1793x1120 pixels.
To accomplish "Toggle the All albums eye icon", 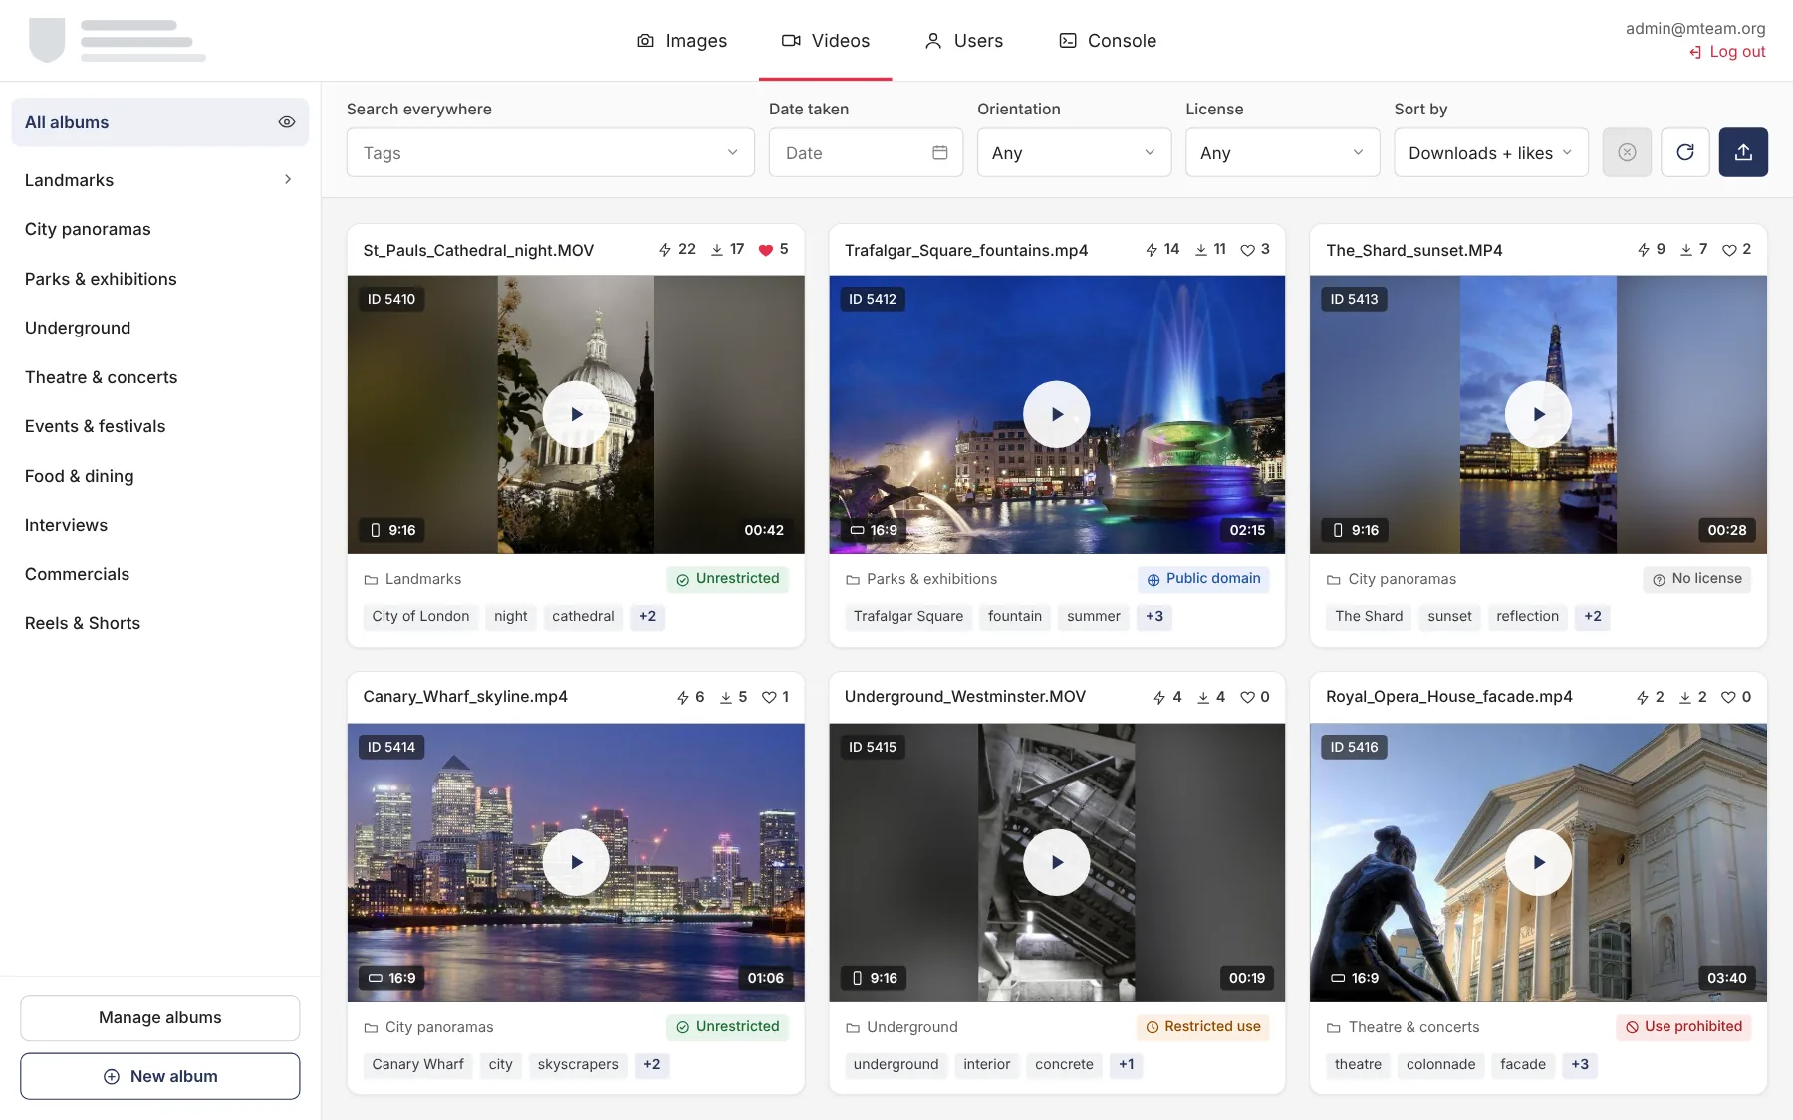I will point(287,122).
